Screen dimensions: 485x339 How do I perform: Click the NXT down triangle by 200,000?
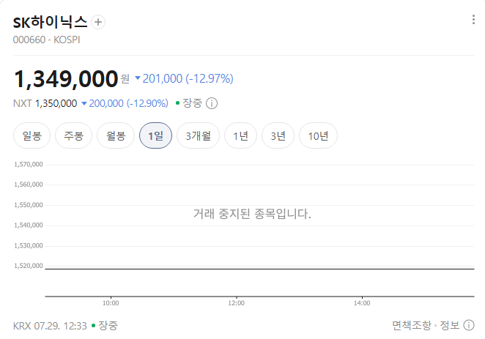pyautogui.click(x=84, y=103)
